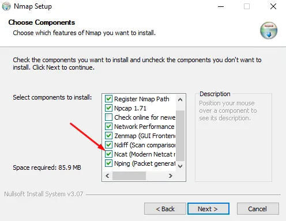286x221 pixels.
Task: Toggle the Network Performance checkbox
Action: point(108,127)
